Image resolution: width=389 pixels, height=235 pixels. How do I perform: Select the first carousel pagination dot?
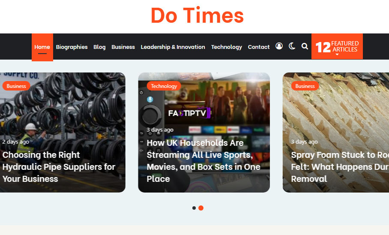coord(194,208)
